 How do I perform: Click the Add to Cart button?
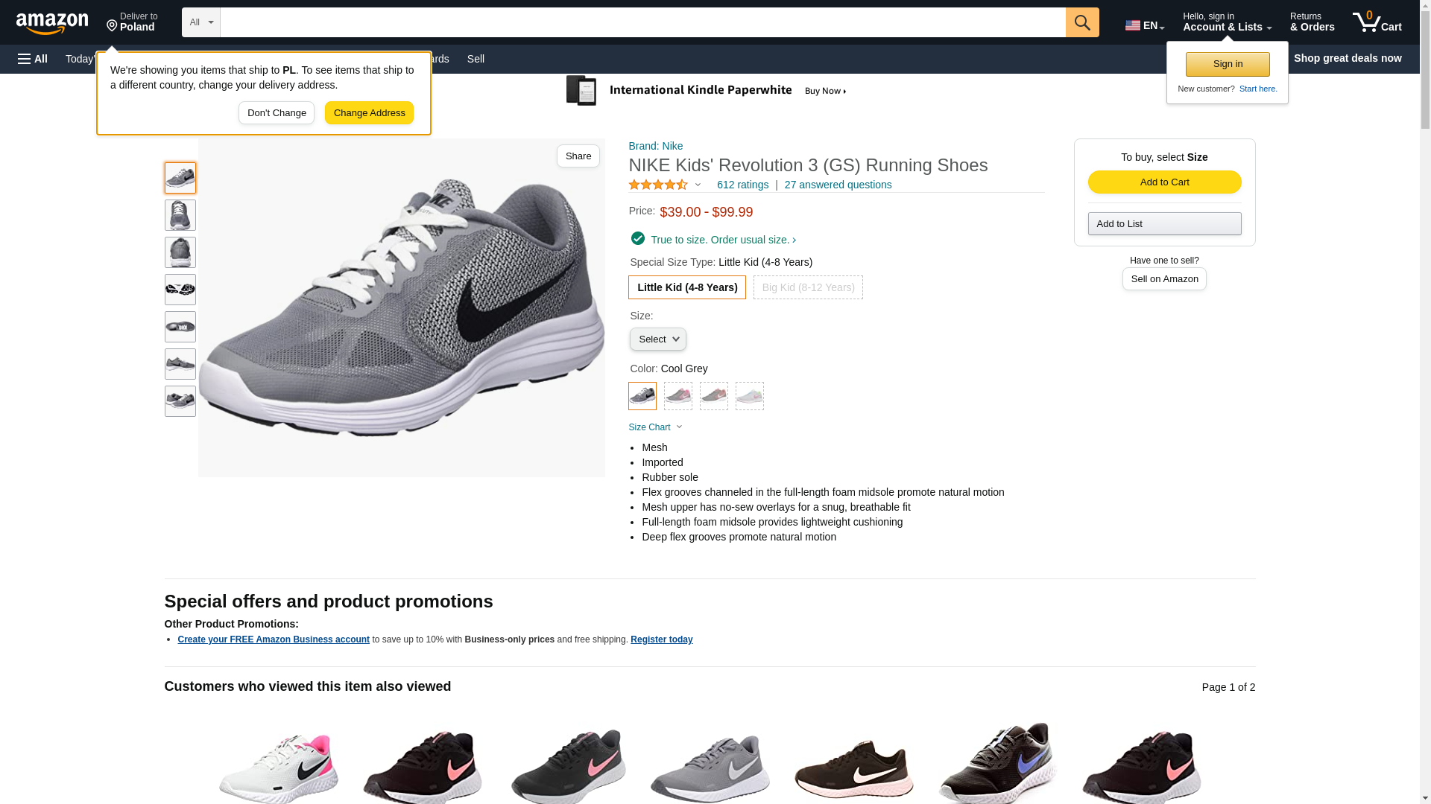tap(1164, 182)
